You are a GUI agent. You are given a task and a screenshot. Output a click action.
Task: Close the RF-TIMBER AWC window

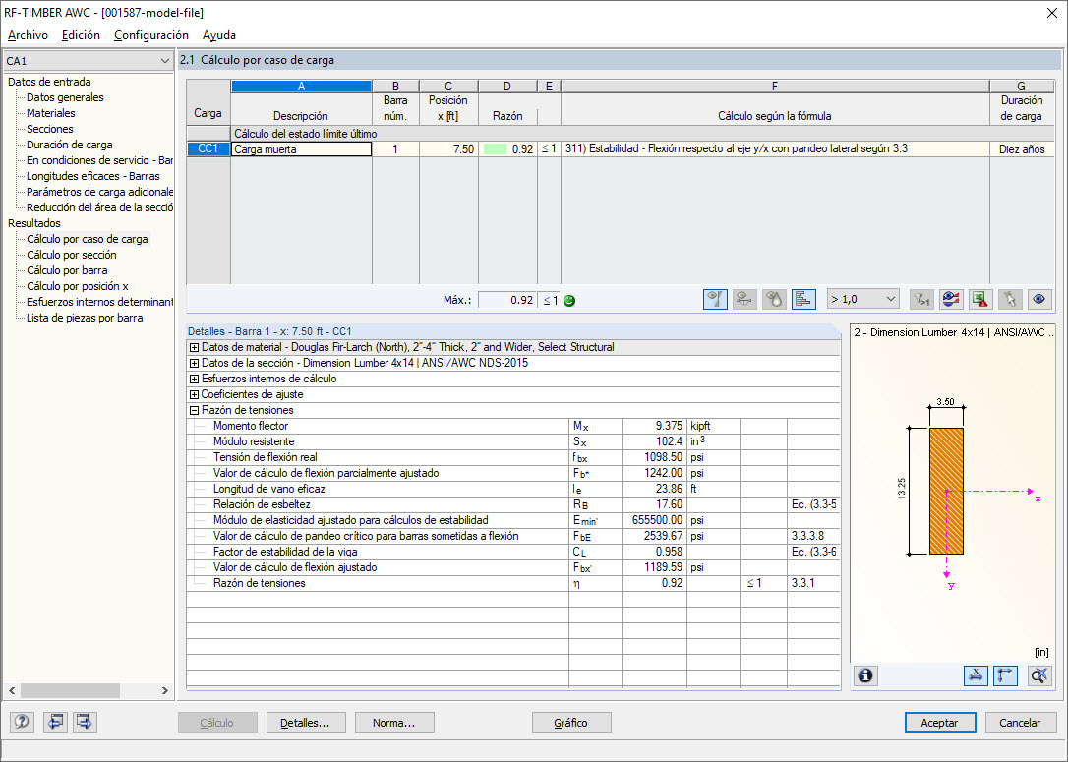click(1051, 13)
